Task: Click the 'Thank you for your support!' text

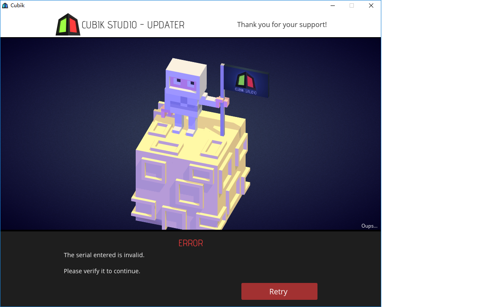Action: click(x=282, y=24)
